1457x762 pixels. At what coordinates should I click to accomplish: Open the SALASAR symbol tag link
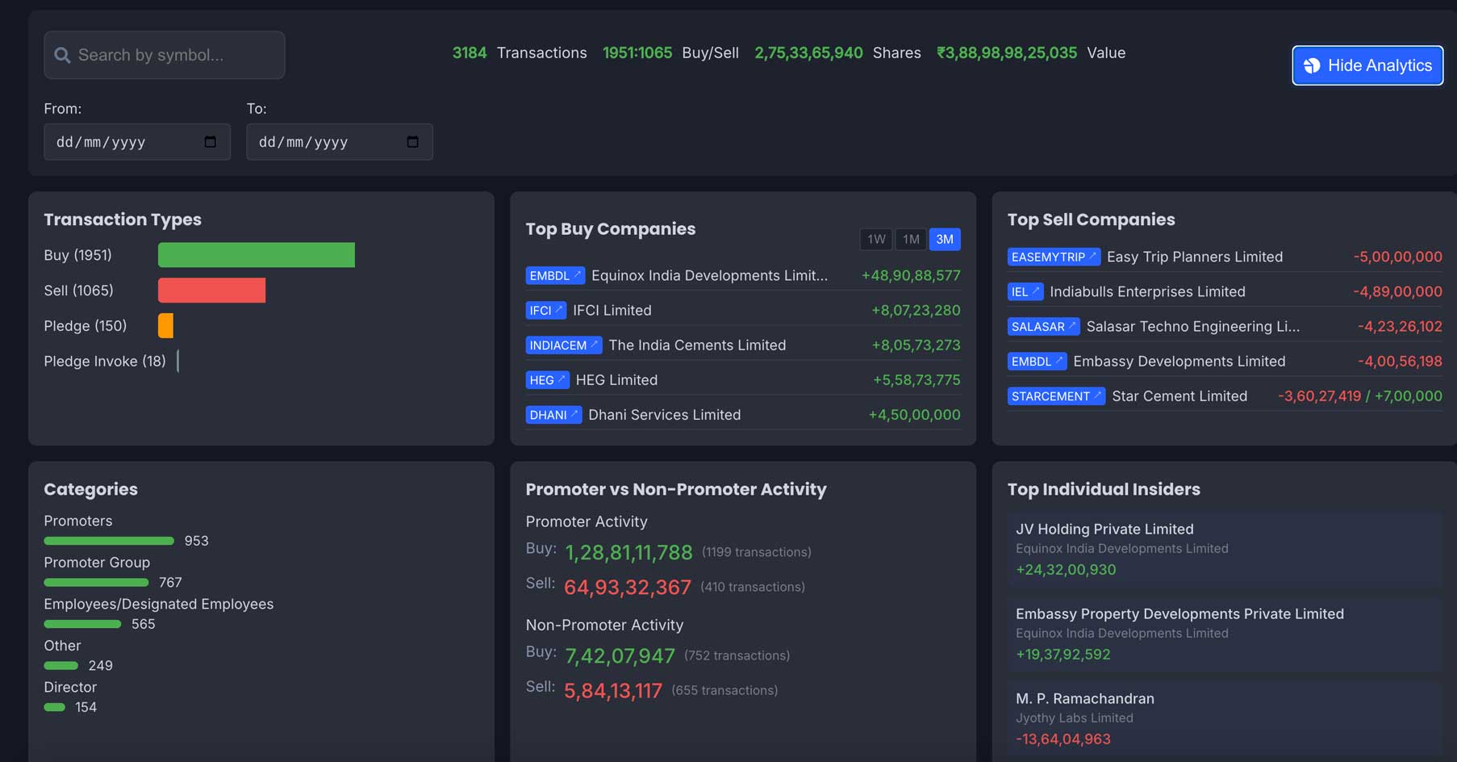point(1043,326)
